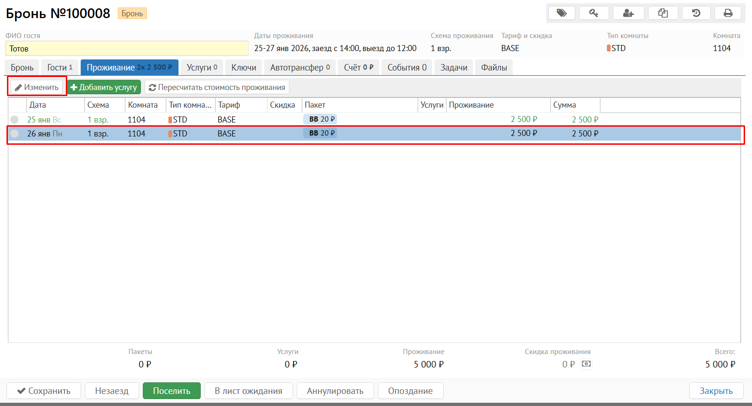Open the Гости 1 tab
This screenshot has height=406, width=752.
point(60,67)
